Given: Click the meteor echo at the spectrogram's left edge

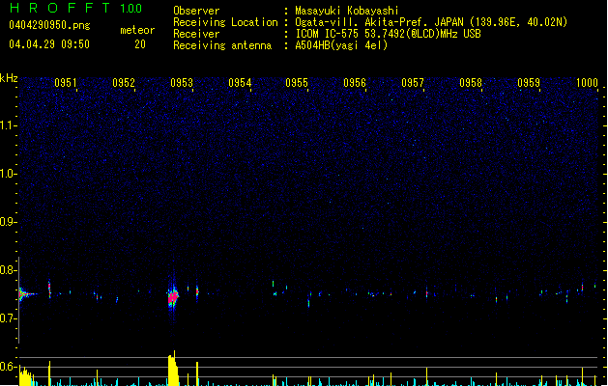Looking at the screenshot, I should tap(25, 294).
